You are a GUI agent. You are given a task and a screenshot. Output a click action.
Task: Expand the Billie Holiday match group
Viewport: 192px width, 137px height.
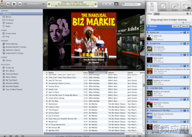click(148, 55)
